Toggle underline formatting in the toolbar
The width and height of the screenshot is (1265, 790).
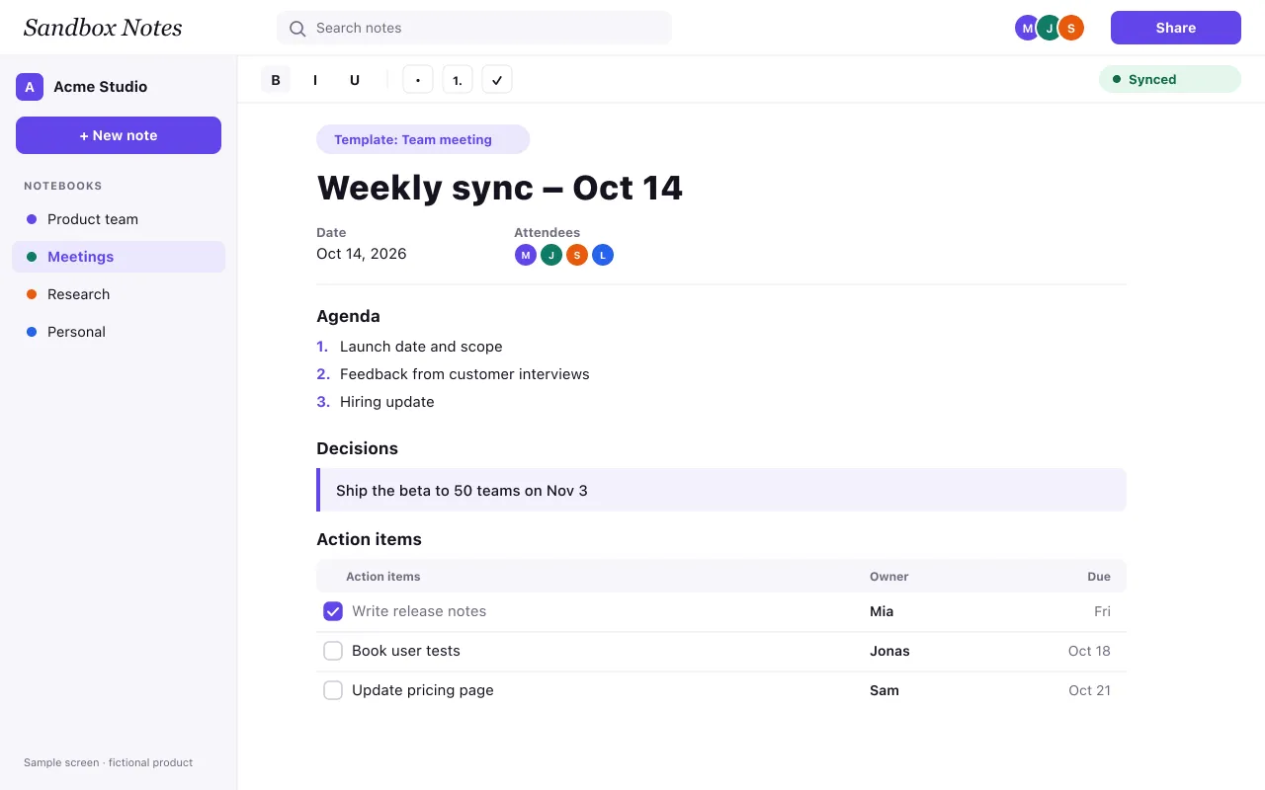tap(355, 80)
